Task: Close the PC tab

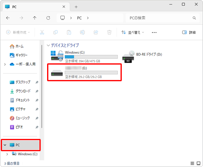Action: [x=64, y=7]
